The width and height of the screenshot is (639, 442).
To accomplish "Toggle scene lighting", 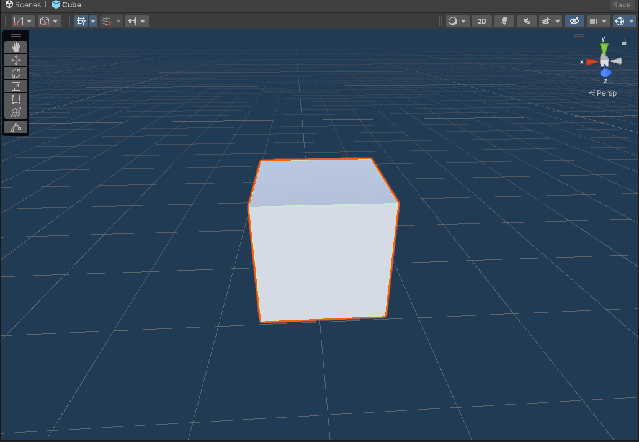I will (504, 21).
